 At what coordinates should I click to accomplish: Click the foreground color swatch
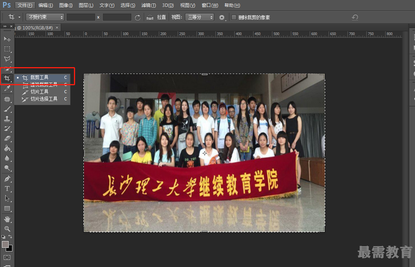coord(5,244)
